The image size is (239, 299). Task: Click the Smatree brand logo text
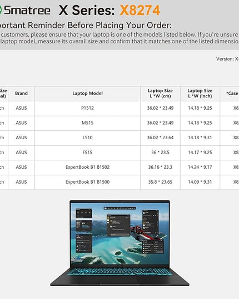(27, 10)
